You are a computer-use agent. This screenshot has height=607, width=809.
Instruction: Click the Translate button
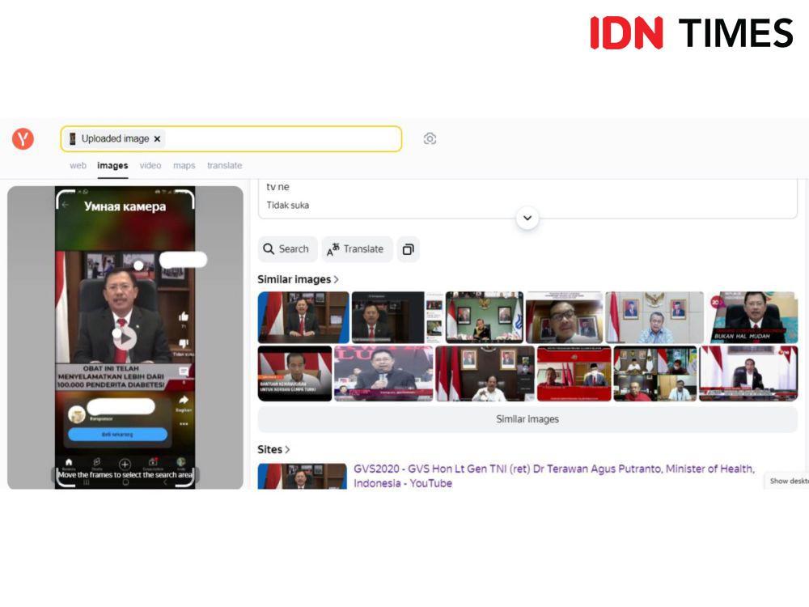(x=357, y=249)
